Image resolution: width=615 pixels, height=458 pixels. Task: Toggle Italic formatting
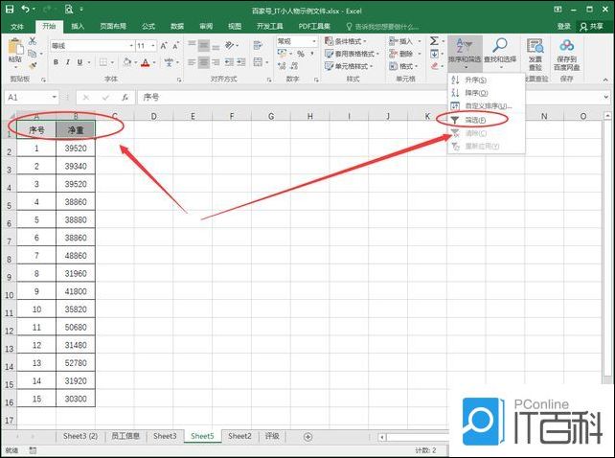(68, 62)
